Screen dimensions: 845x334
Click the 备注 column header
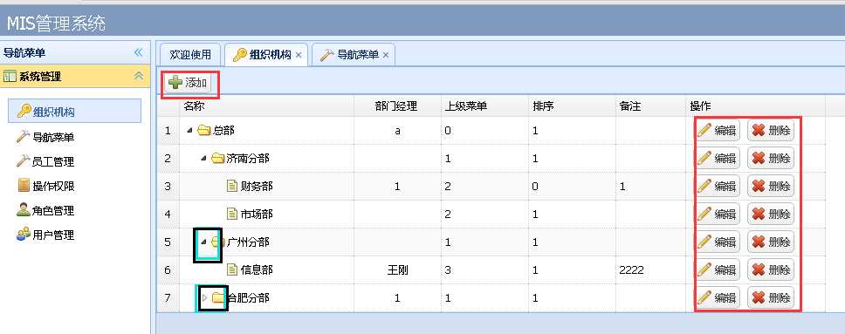(x=650, y=106)
